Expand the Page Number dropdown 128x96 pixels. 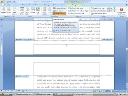(x=15, y=11)
